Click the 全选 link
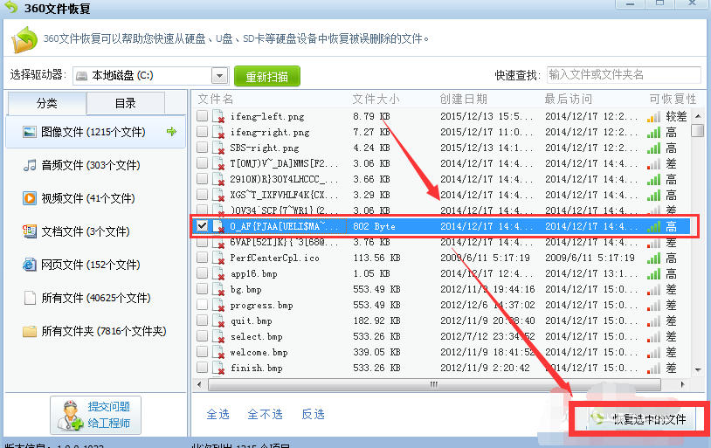 [217, 414]
